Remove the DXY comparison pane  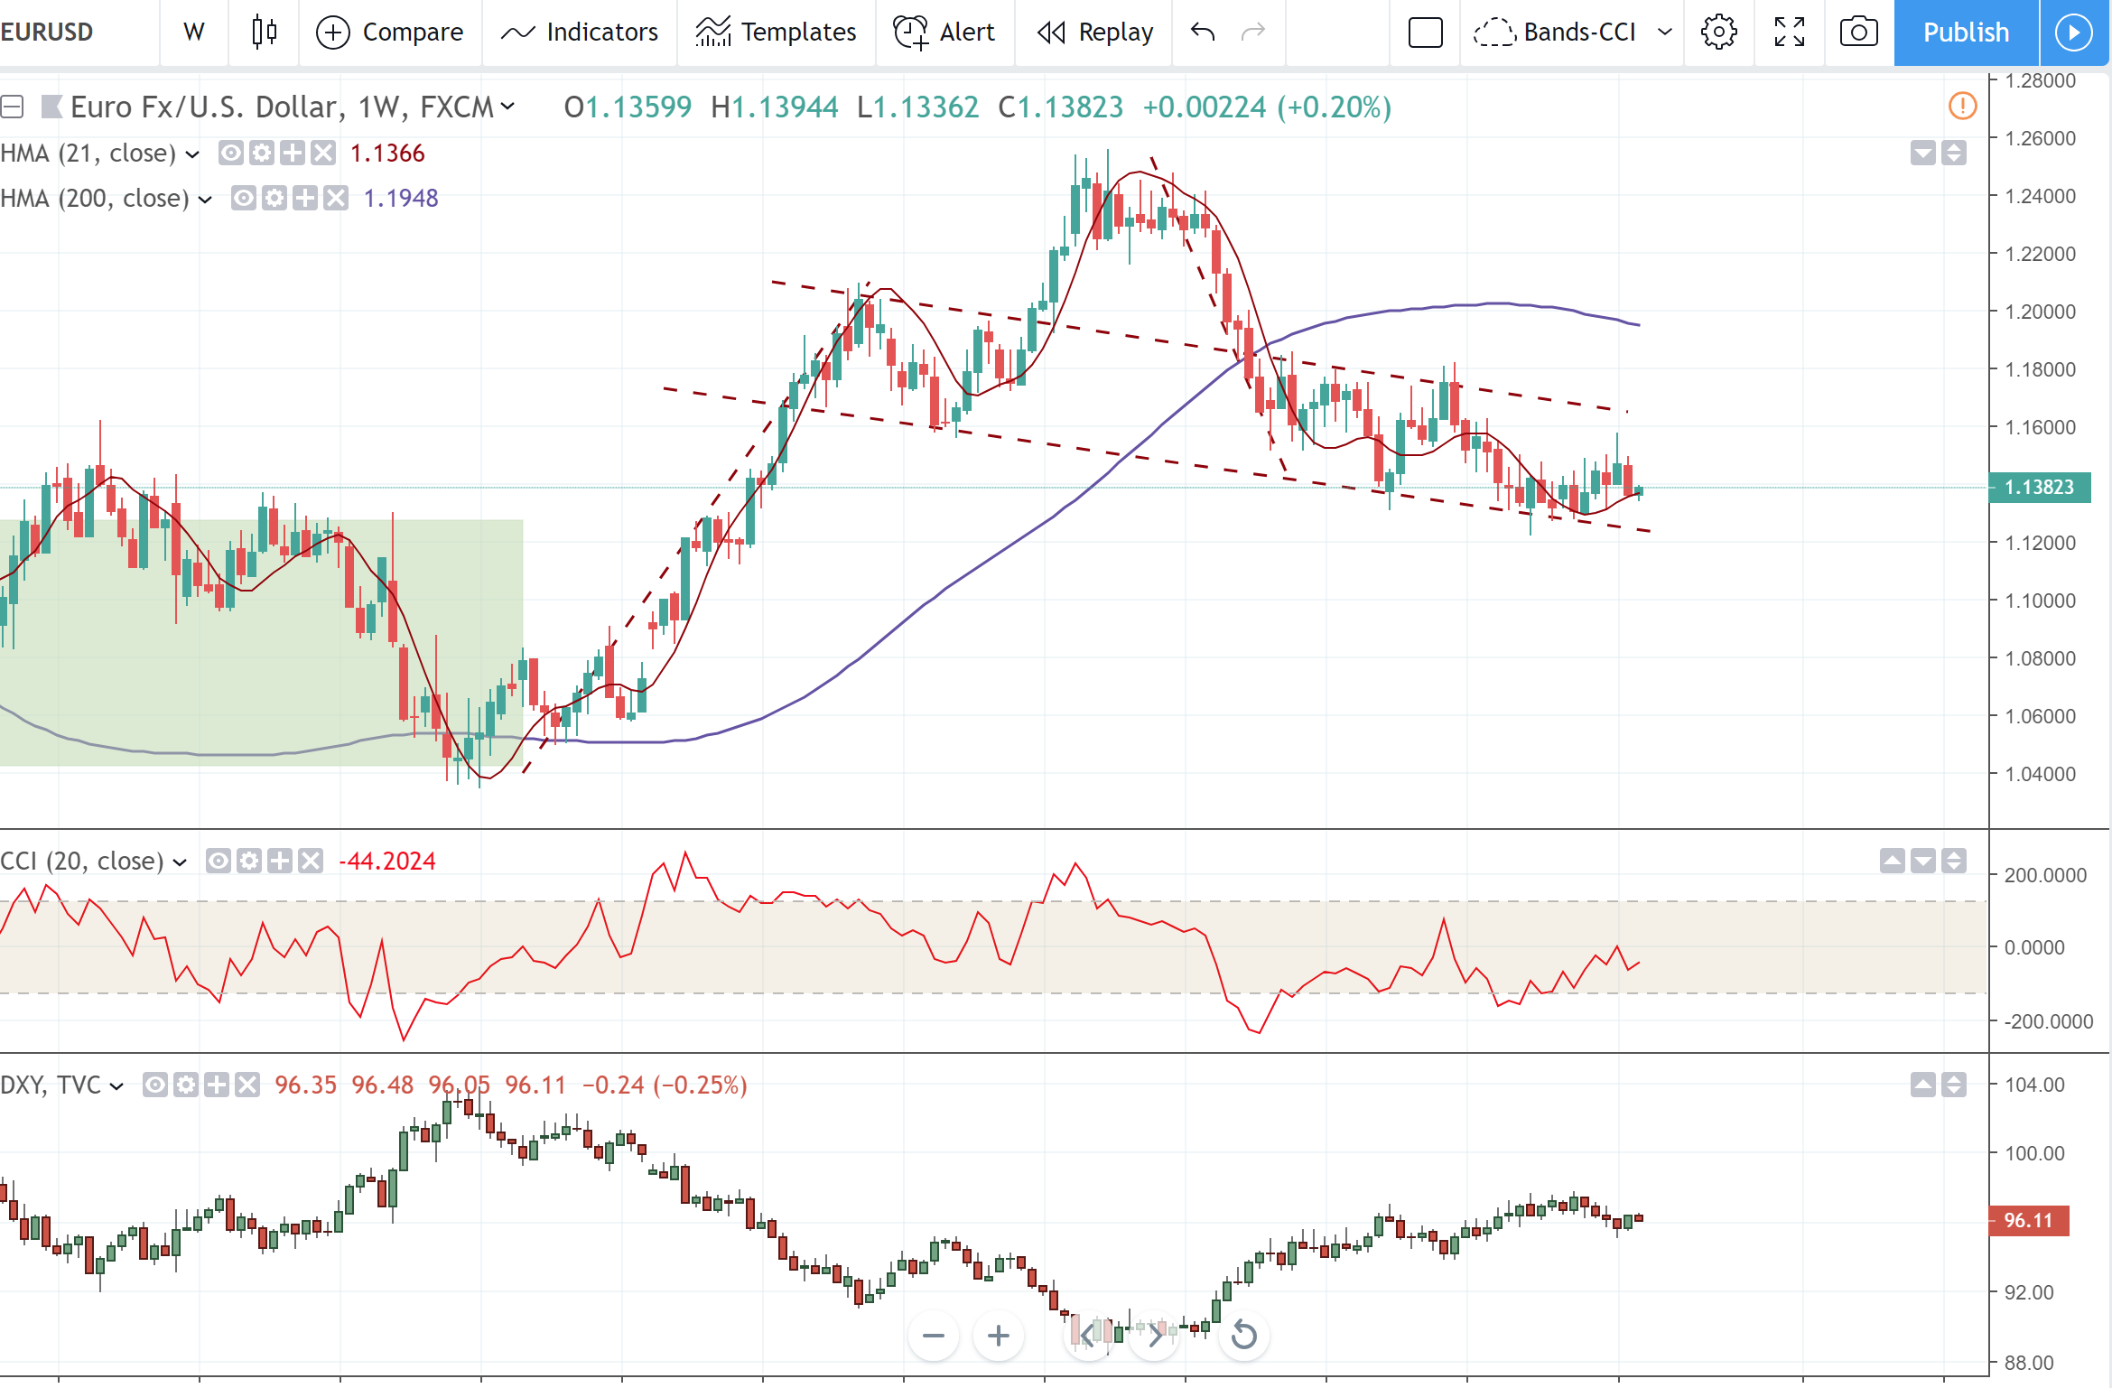[247, 1085]
